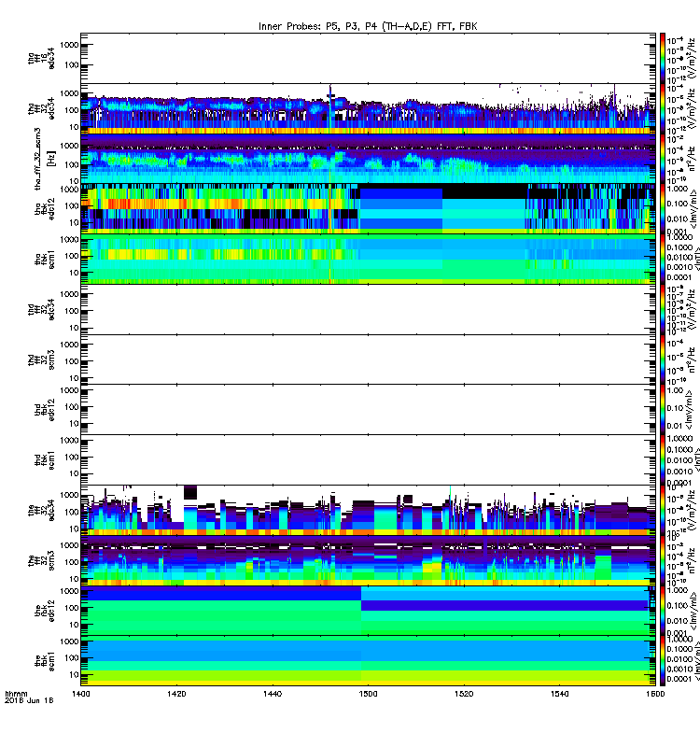The image size is (700, 747).
Task: Click the "tha fbk scm1" panel label
Action: 45,260
